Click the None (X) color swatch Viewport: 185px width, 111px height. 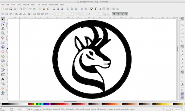1,104
